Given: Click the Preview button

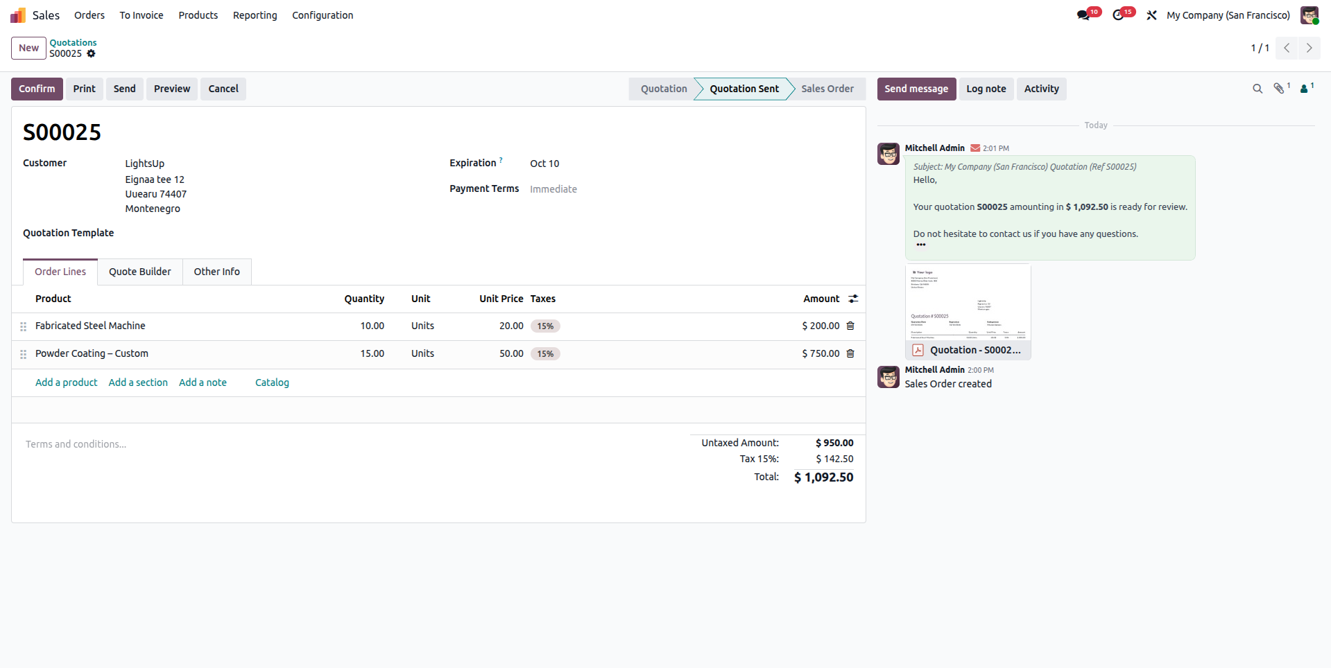Looking at the screenshot, I should pos(172,89).
